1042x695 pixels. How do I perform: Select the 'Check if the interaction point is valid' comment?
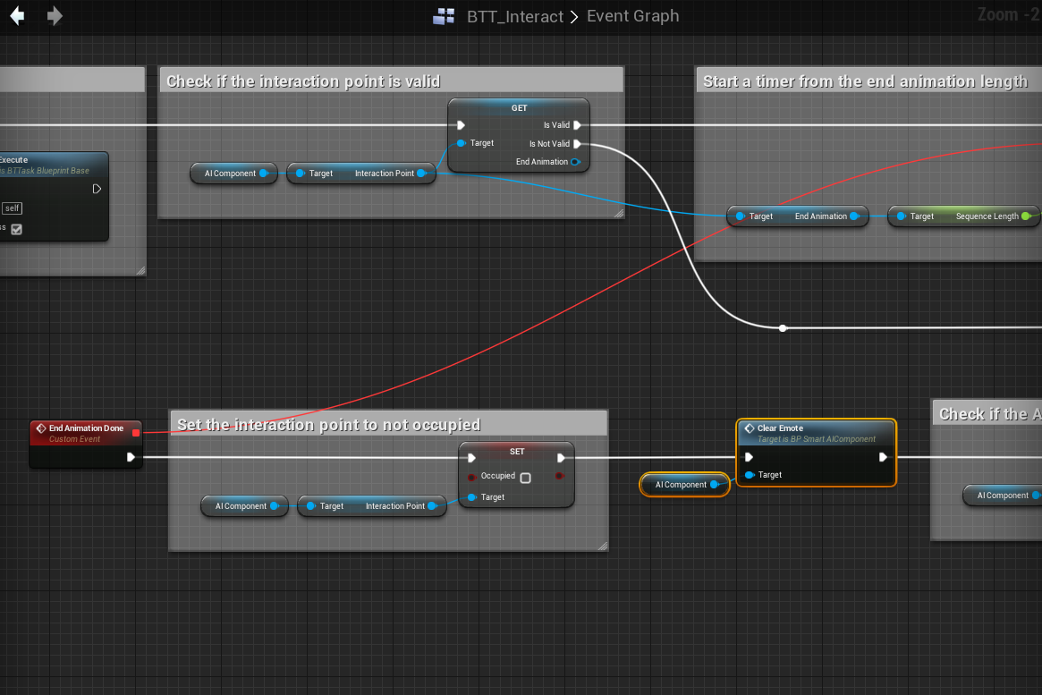coord(302,81)
